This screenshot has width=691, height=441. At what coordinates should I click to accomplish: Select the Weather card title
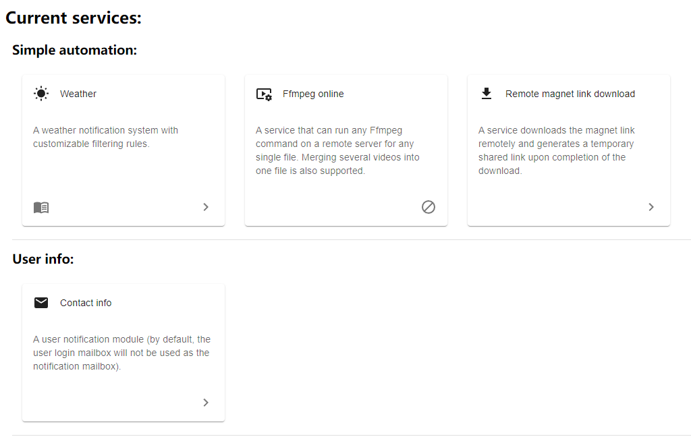pos(78,94)
